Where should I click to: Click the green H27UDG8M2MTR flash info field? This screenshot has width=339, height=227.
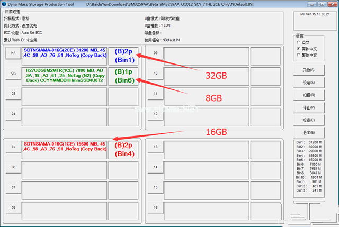(x=64, y=76)
